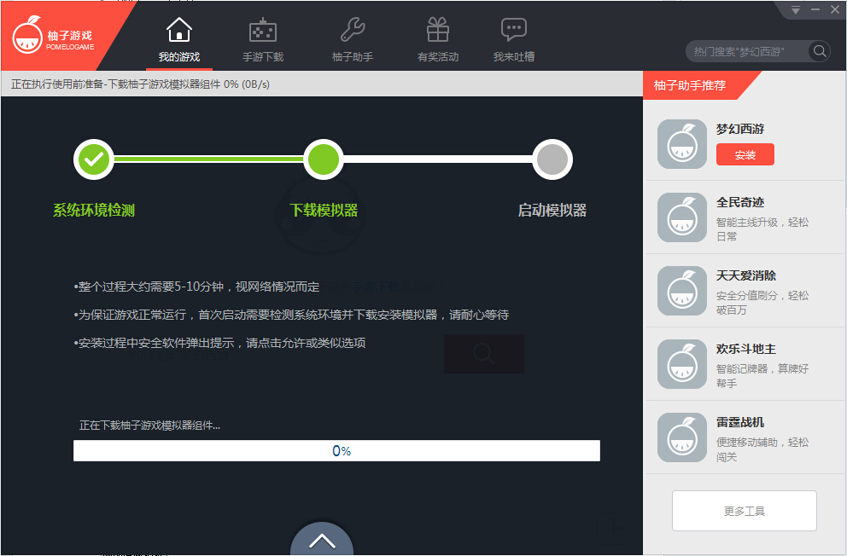This screenshot has height=556, width=847.
Task: Click the search magnifier icon
Action: coord(818,51)
